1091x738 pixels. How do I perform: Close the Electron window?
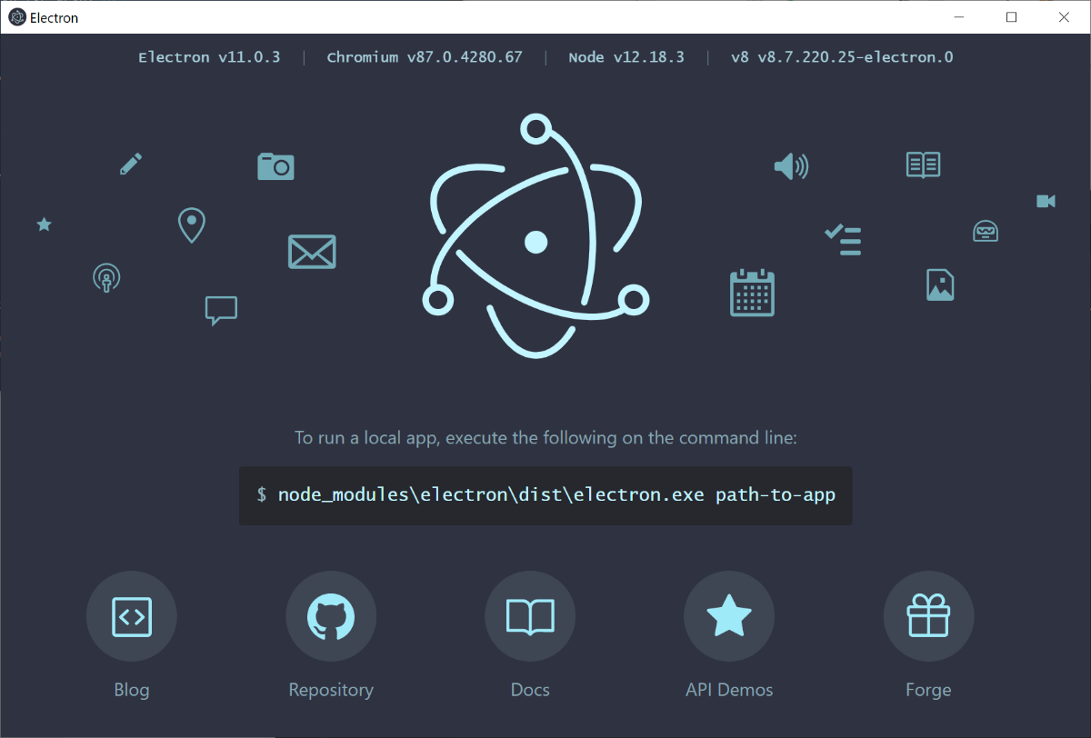click(x=1064, y=17)
